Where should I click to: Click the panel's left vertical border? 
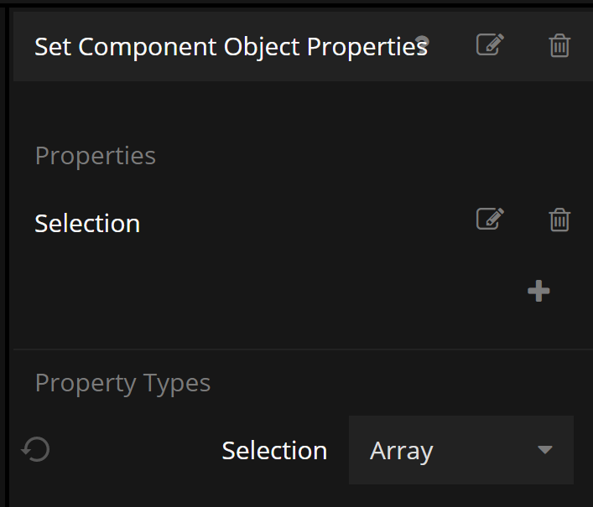coord(8,251)
